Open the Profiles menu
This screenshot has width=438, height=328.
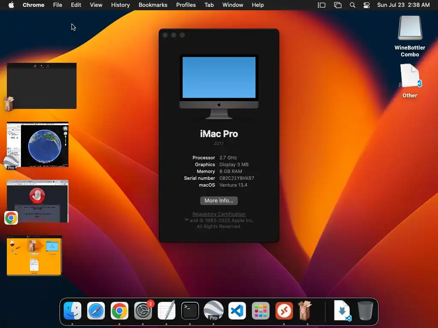pos(186,5)
